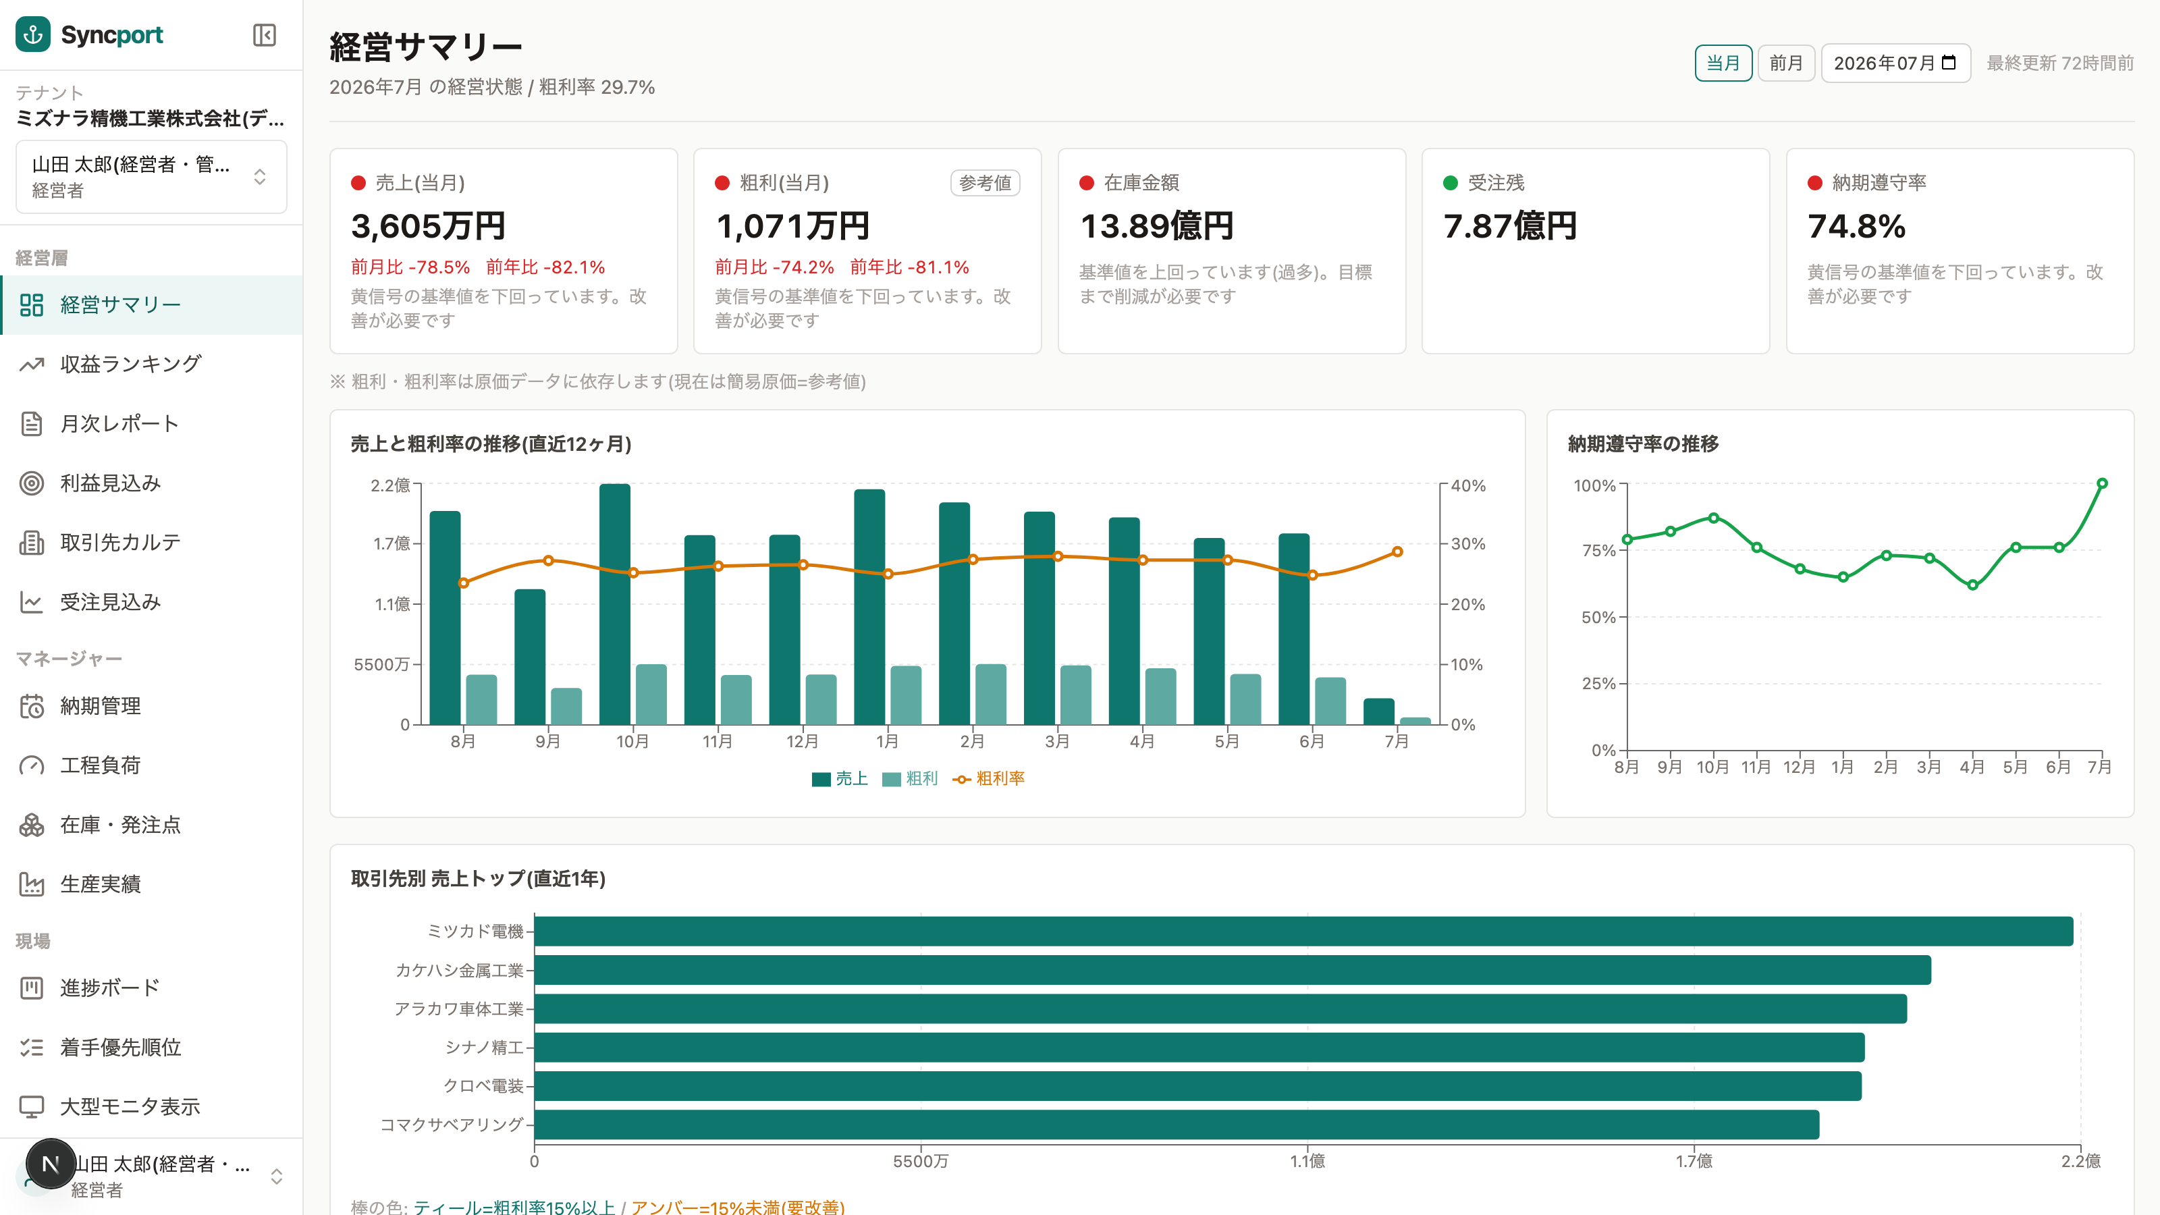Open 生産実績
Viewport: 2160px width, 1215px height.
(x=152, y=885)
